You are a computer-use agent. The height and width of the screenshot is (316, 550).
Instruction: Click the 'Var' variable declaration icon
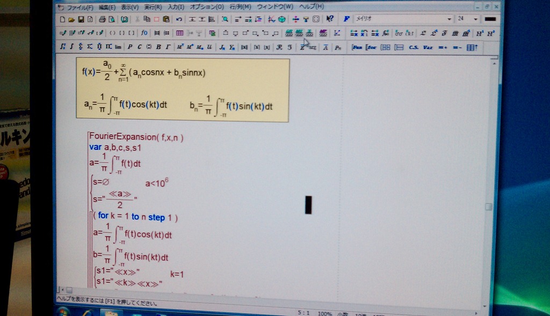click(x=428, y=47)
